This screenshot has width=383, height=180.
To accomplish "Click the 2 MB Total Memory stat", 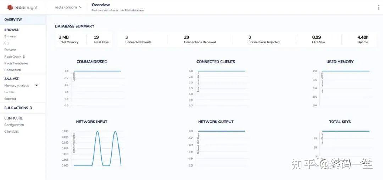I will point(69,40).
